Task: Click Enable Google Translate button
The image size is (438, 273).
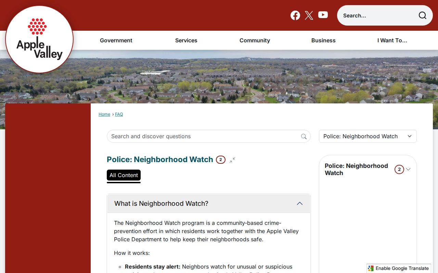Action: 399,268
